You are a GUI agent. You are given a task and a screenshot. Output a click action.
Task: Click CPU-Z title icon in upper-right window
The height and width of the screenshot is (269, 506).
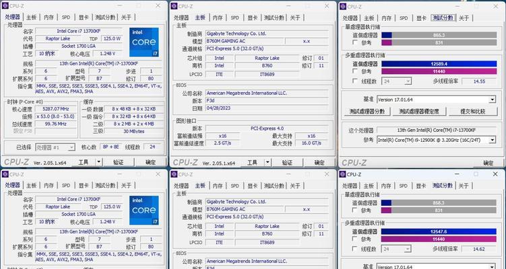[343, 7]
